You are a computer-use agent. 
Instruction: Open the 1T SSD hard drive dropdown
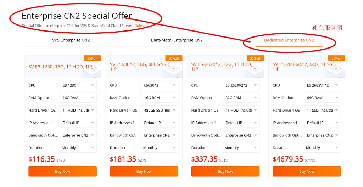click(322, 110)
